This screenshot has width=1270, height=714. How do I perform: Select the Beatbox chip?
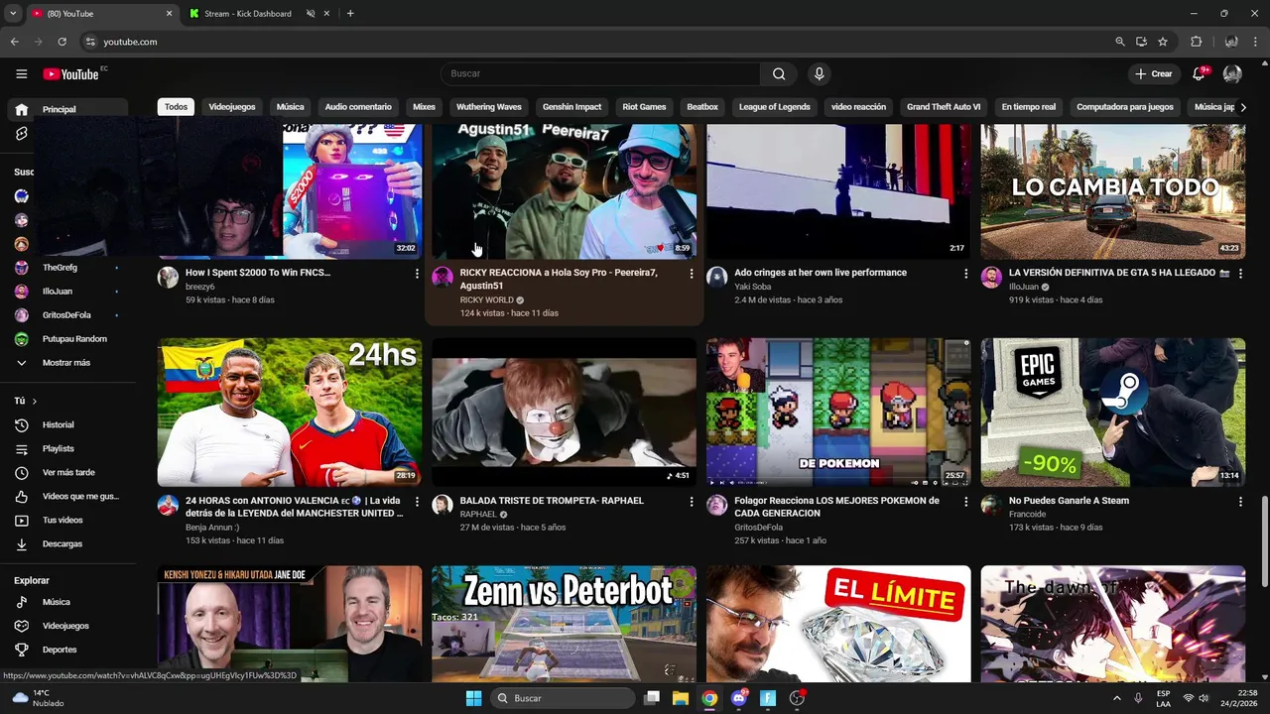[702, 107]
